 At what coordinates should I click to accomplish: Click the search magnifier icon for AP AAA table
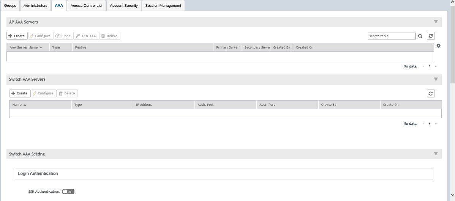(420, 36)
